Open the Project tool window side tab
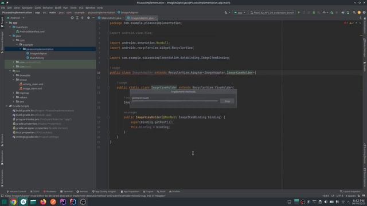The width and height of the screenshot is (367, 206). pos(2,22)
